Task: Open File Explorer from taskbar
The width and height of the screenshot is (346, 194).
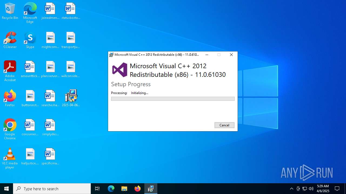Action: [x=124, y=189]
